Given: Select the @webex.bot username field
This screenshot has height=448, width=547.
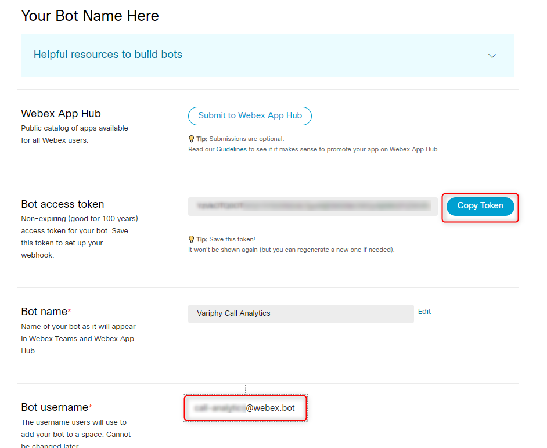Looking at the screenshot, I should (x=245, y=408).
